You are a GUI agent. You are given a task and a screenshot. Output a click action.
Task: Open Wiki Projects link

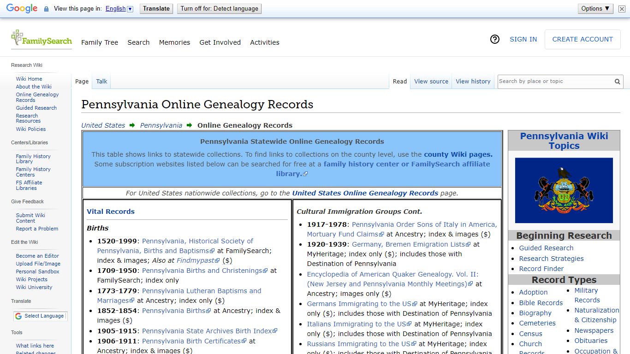(31, 279)
